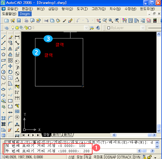Viewport: 162px width, 159px height.
Task: Click drawing area vertical scroll up arrow
Action: [159, 34]
